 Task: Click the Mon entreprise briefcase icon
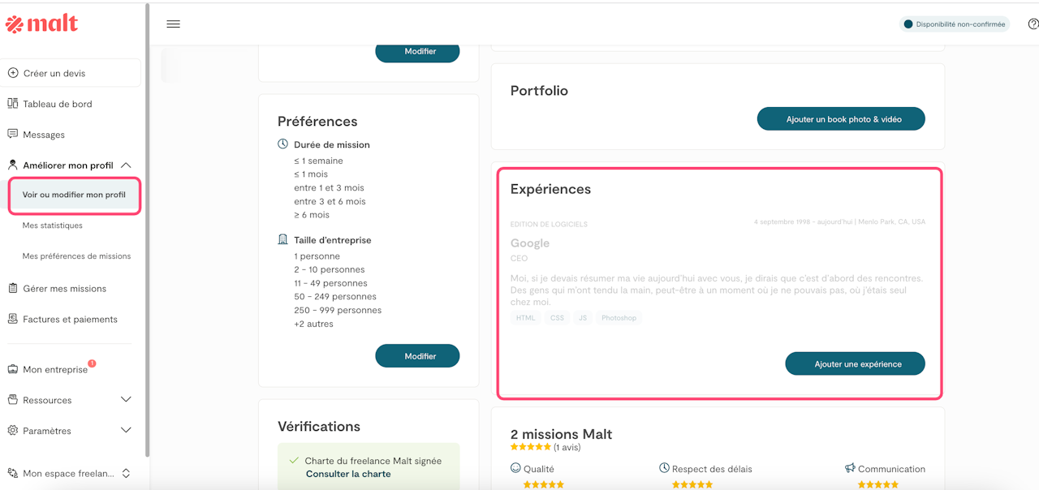13,369
